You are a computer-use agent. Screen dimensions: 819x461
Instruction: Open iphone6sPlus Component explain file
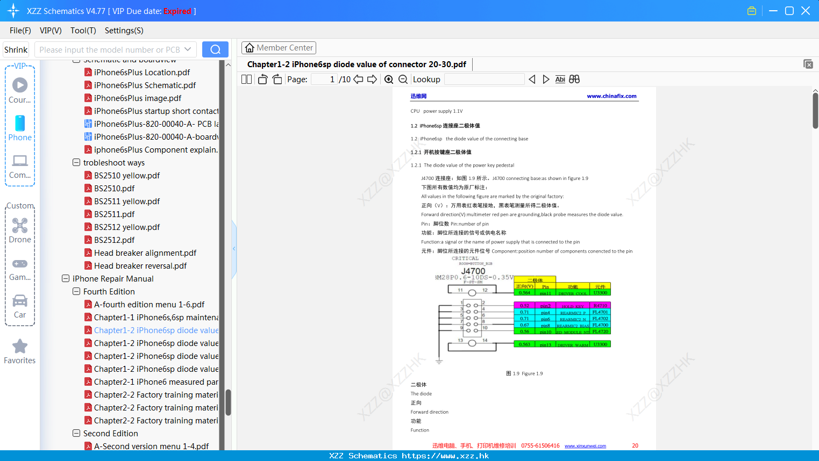click(152, 149)
